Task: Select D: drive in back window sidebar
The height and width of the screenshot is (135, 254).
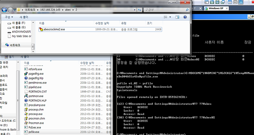Action: pyautogui.click(x=4, y=125)
